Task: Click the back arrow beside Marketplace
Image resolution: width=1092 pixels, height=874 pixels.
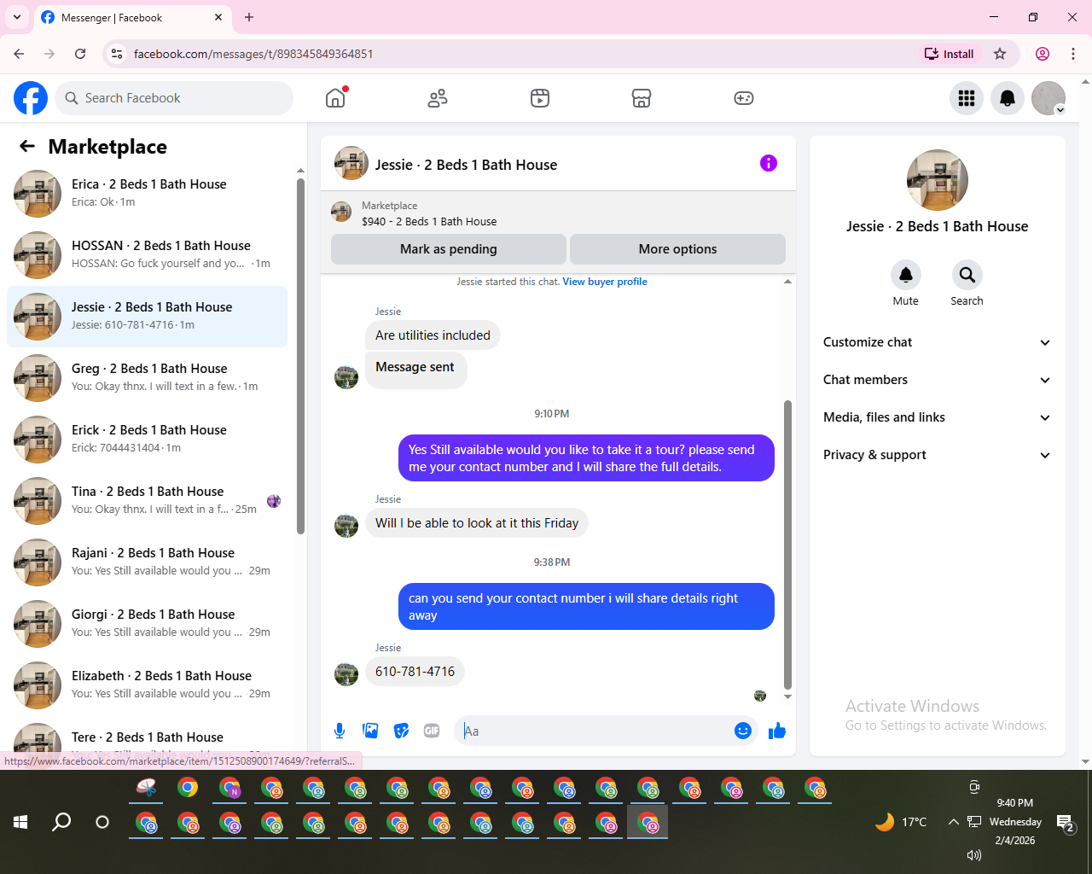Action: click(27, 147)
